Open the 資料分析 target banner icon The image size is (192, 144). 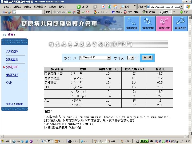click(x=164, y=23)
